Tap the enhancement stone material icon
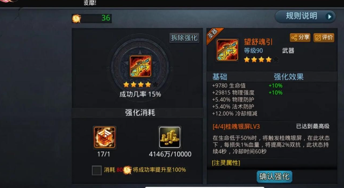This screenshot has width=344, height=188. 105,137
